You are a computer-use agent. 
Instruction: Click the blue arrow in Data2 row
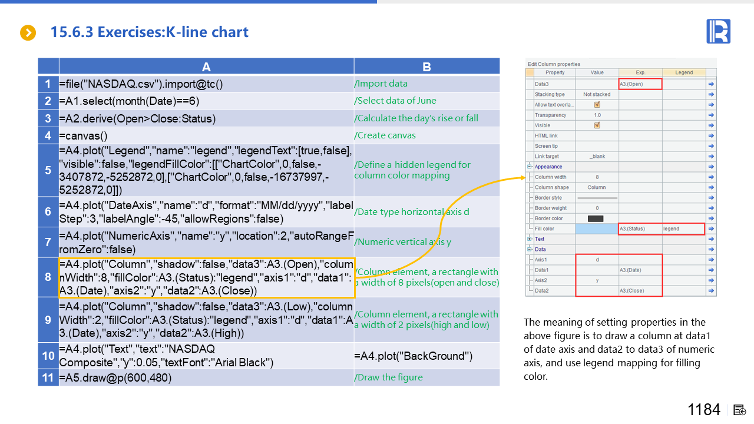(711, 291)
